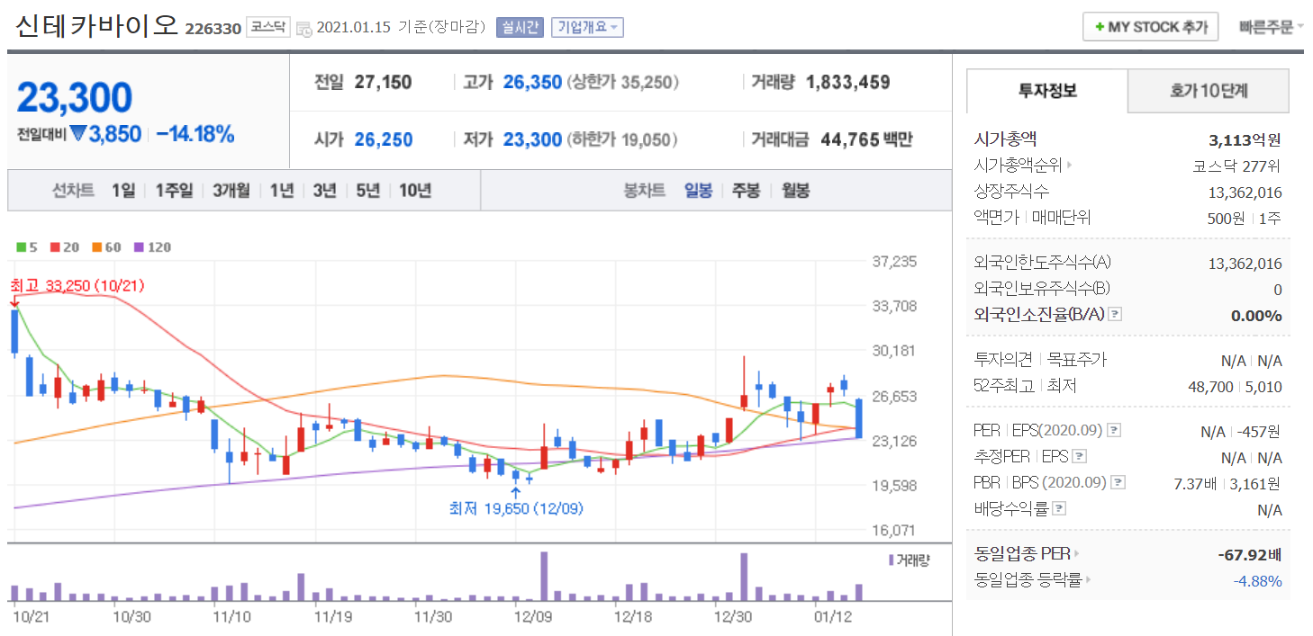Screen dimensions: 1313x636
Task: Open the help icon next to 배당수익률
Action: coord(1059,508)
